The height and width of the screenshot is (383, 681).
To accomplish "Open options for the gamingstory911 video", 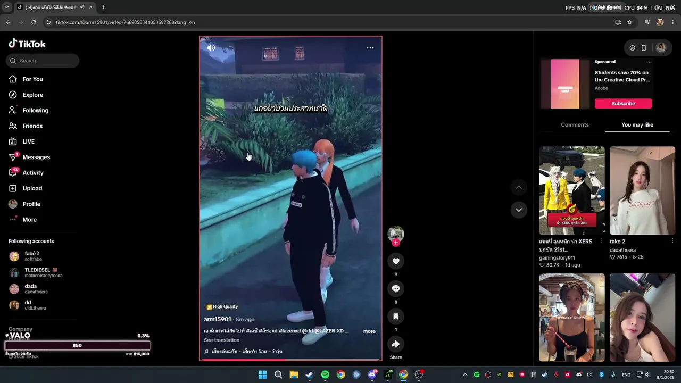I will click(x=602, y=241).
